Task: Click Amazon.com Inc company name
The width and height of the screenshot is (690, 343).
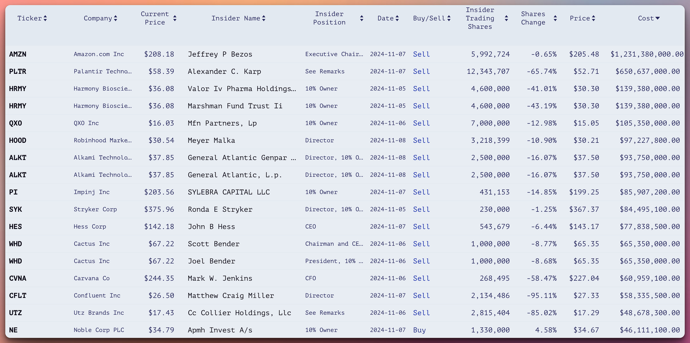Action: coord(99,54)
